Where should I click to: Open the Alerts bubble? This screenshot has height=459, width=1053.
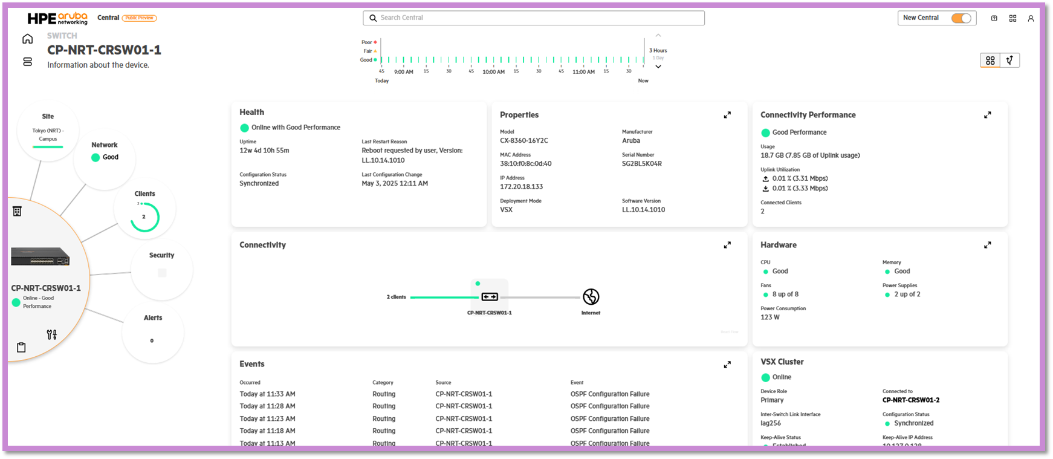pyautogui.click(x=153, y=332)
